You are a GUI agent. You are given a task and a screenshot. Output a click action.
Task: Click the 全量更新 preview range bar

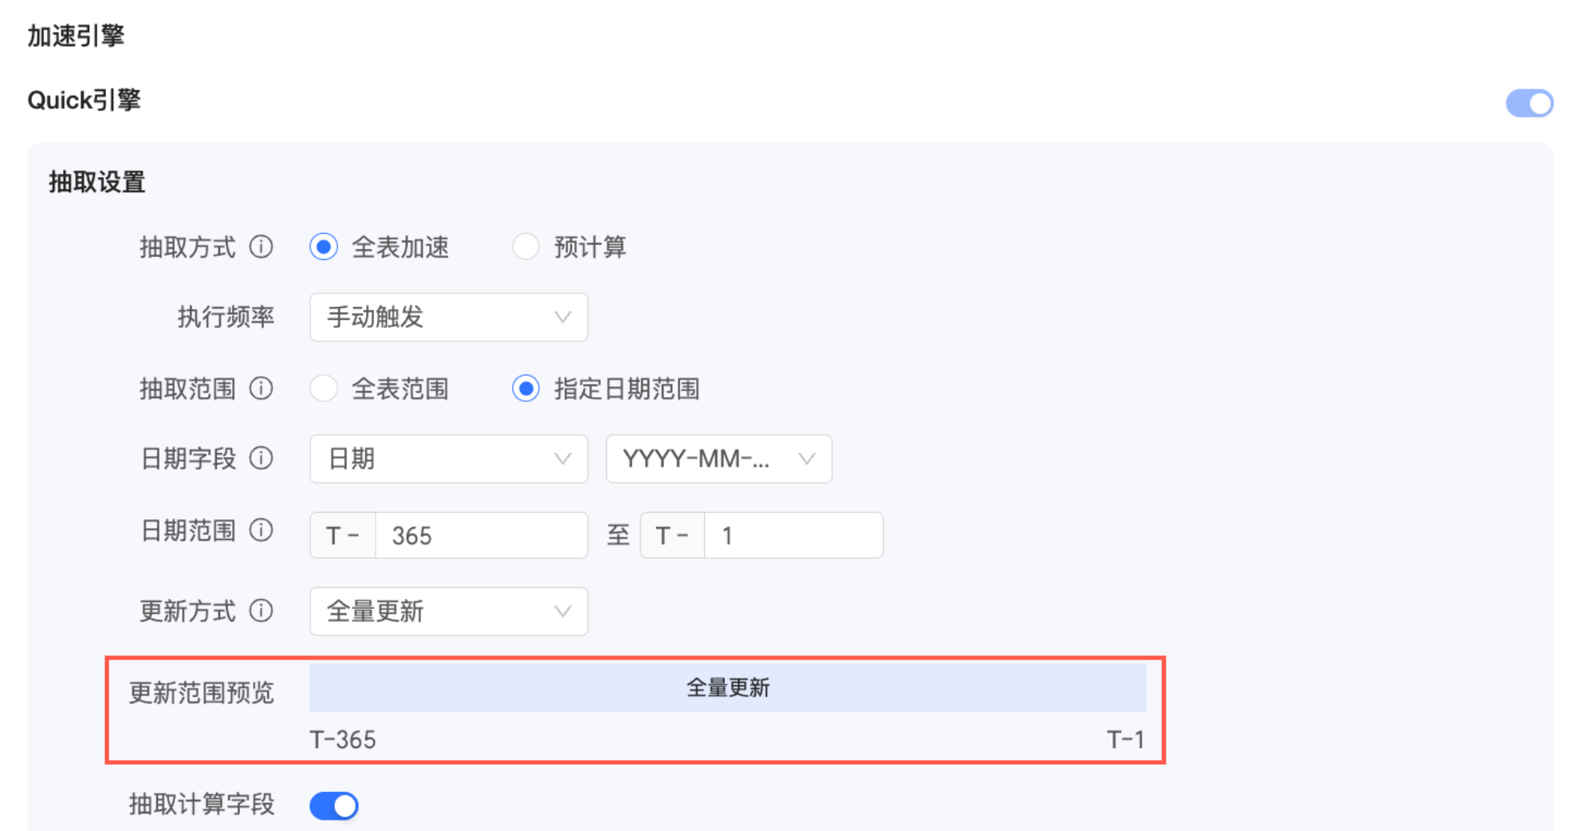(727, 687)
